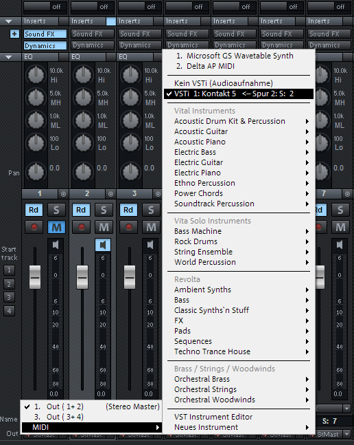This screenshot has height=445, width=354.
Task: Click Start track button 1
Action: [9, 270]
